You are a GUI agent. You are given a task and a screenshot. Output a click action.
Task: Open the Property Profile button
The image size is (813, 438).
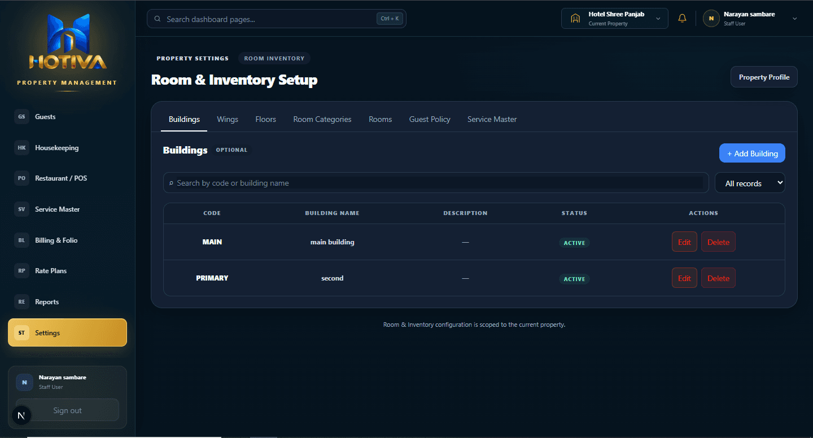click(x=764, y=77)
